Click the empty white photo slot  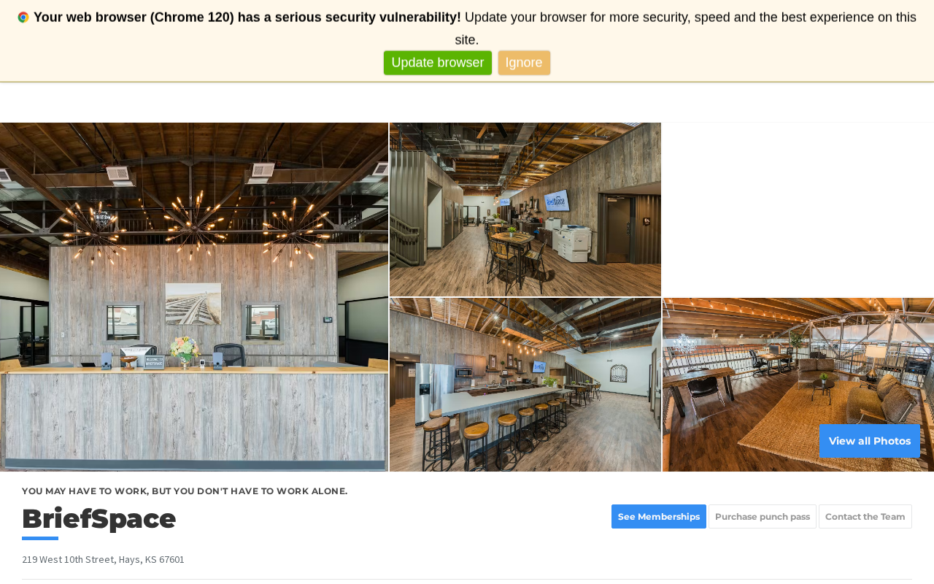pos(798,210)
